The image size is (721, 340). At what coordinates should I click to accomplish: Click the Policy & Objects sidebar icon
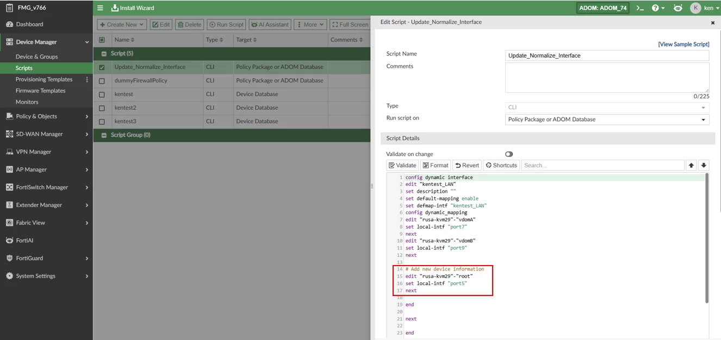pyautogui.click(x=9, y=116)
